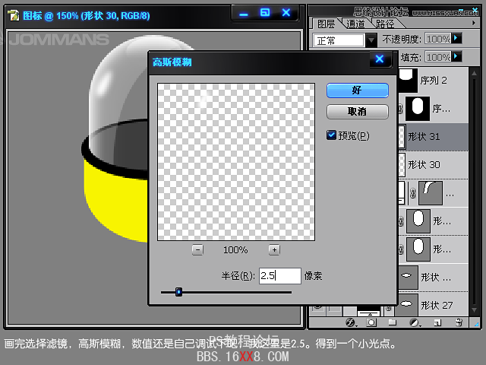486x365 pixels.
Task: Select the 形状 30 layer
Action: tap(435, 163)
